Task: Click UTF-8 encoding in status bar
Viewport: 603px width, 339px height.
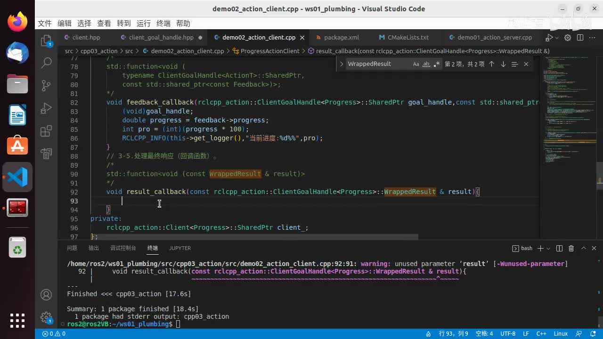Action: (x=508, y=334)
